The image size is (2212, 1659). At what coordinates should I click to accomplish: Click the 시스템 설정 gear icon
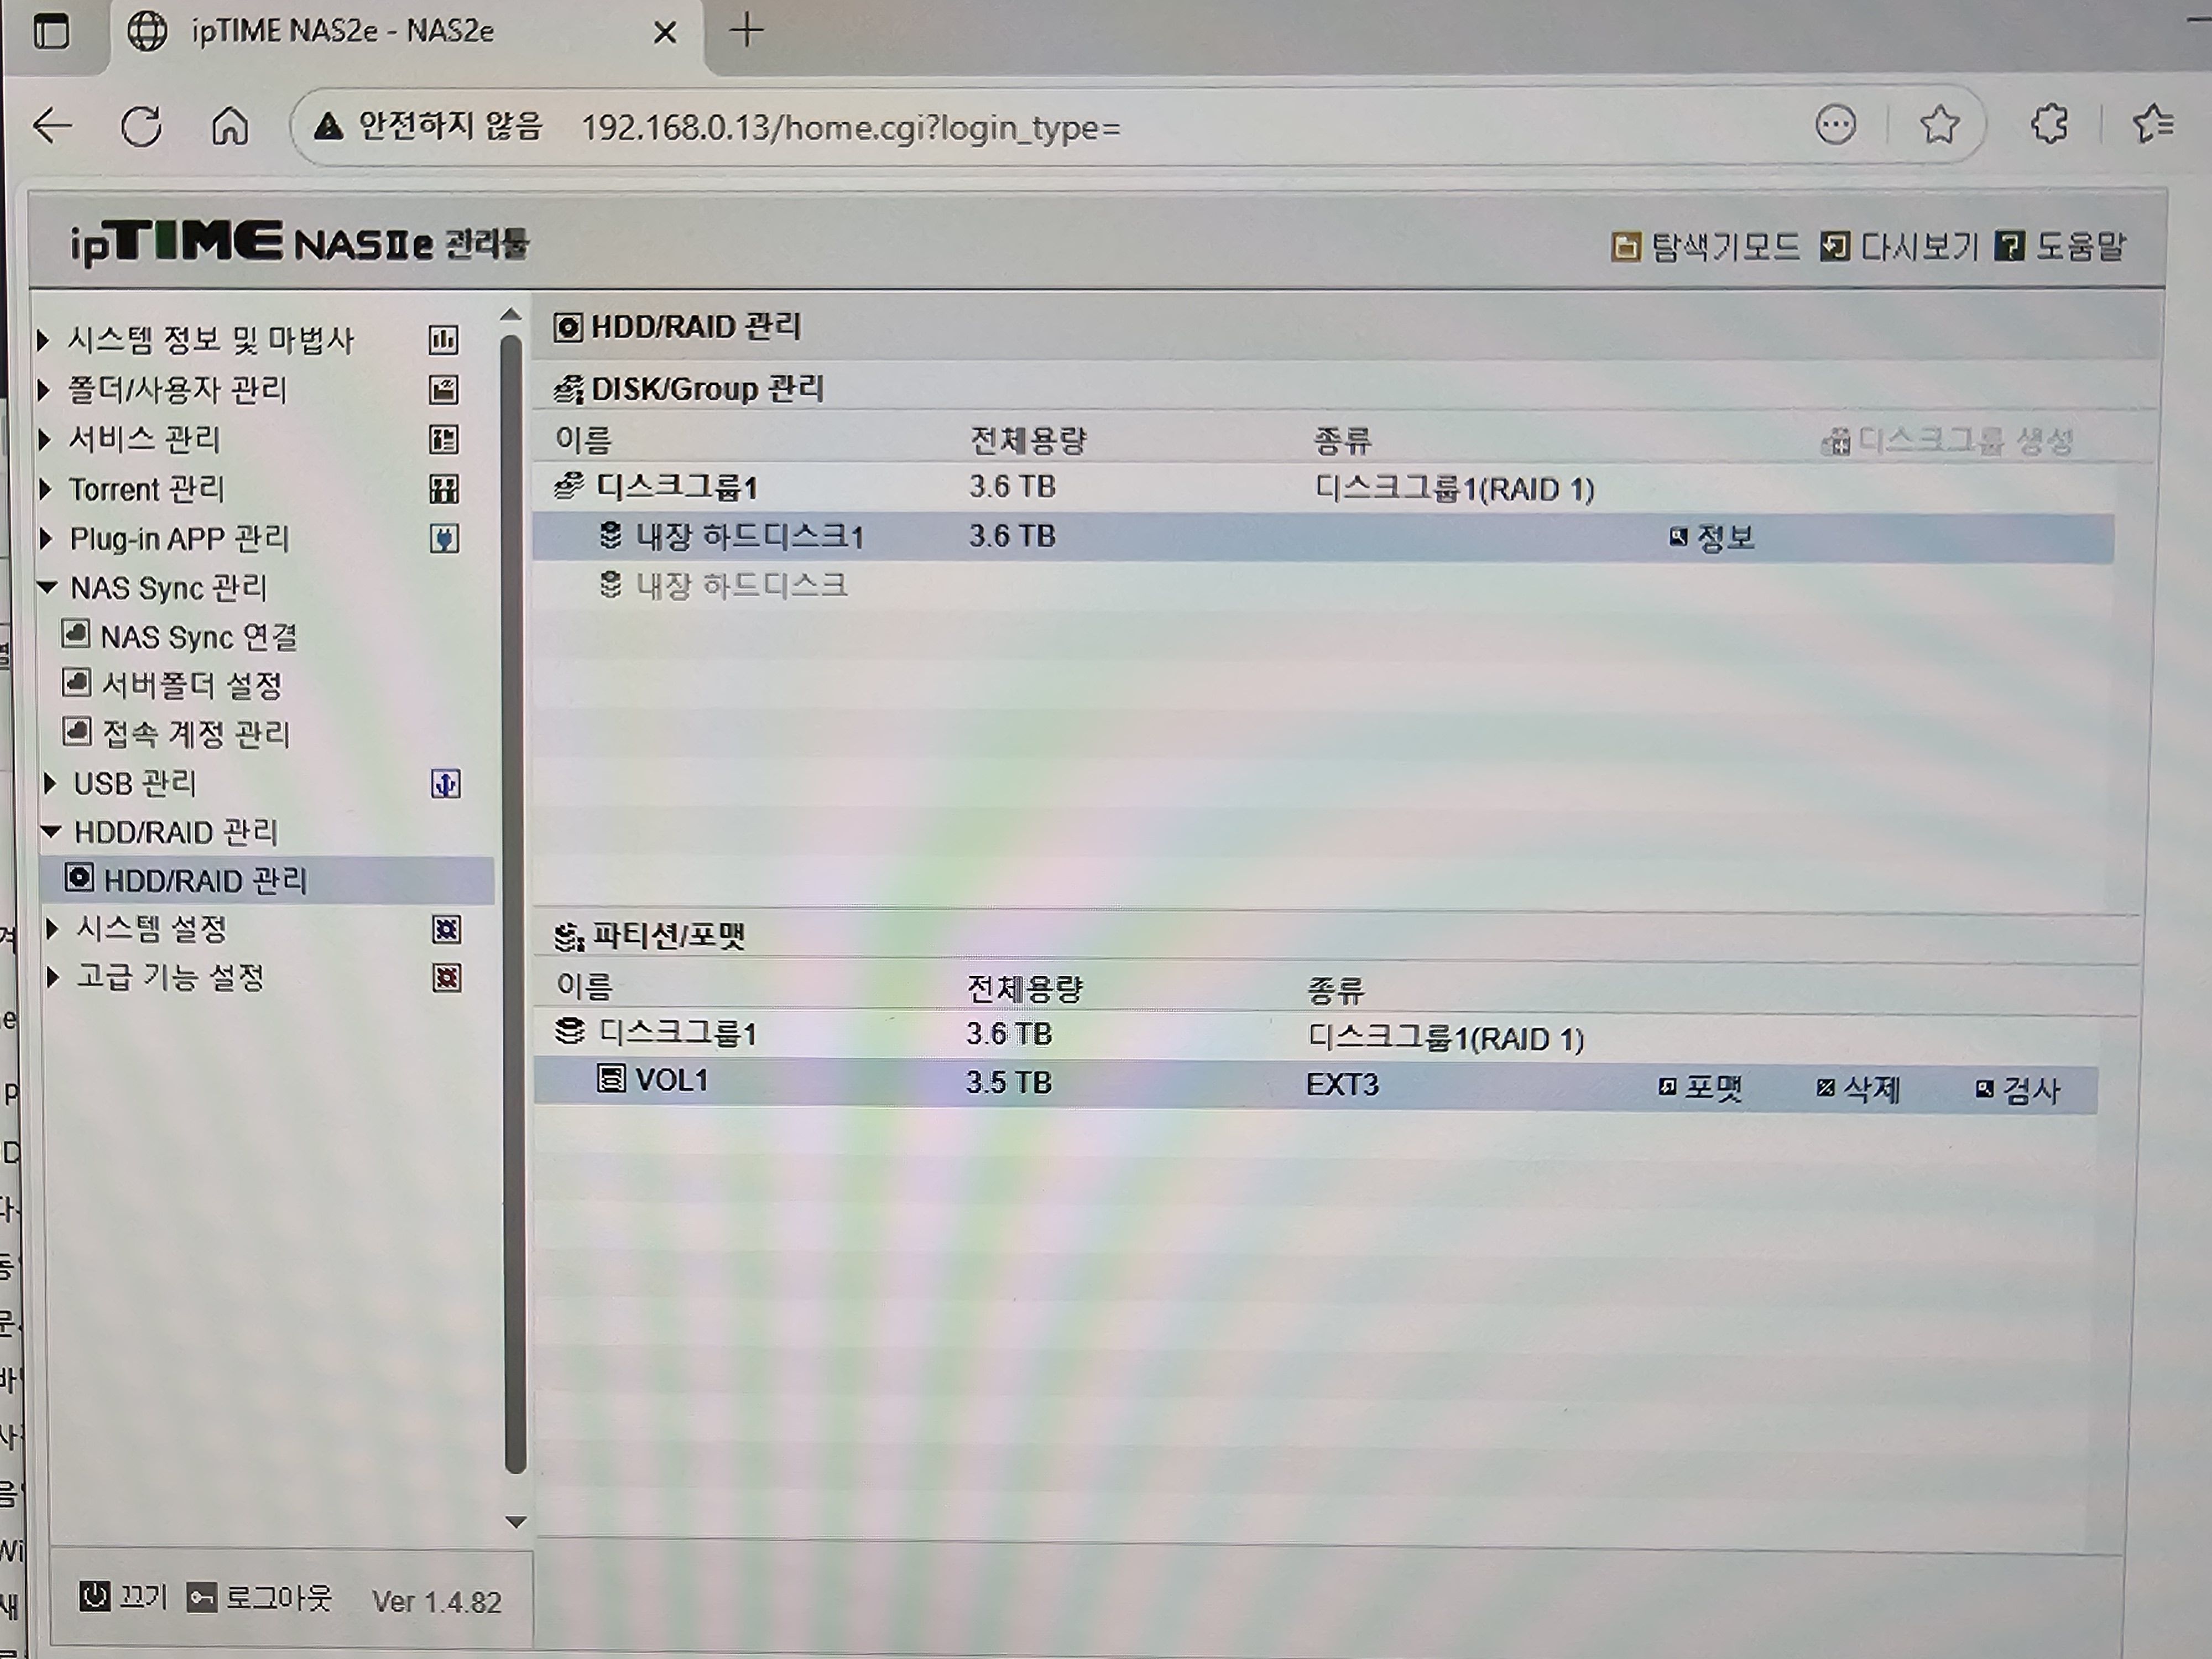[x=447, y=930]
